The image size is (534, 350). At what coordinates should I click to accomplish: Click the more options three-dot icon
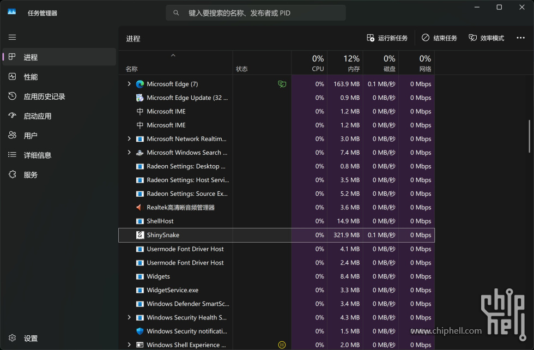[x=520, y=38]
